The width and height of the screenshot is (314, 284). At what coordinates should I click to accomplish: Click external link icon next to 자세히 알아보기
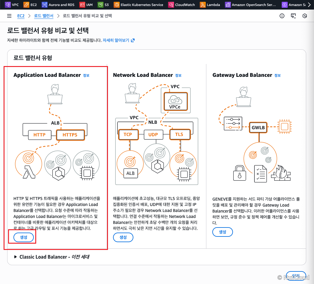click(x=132, y=40)
